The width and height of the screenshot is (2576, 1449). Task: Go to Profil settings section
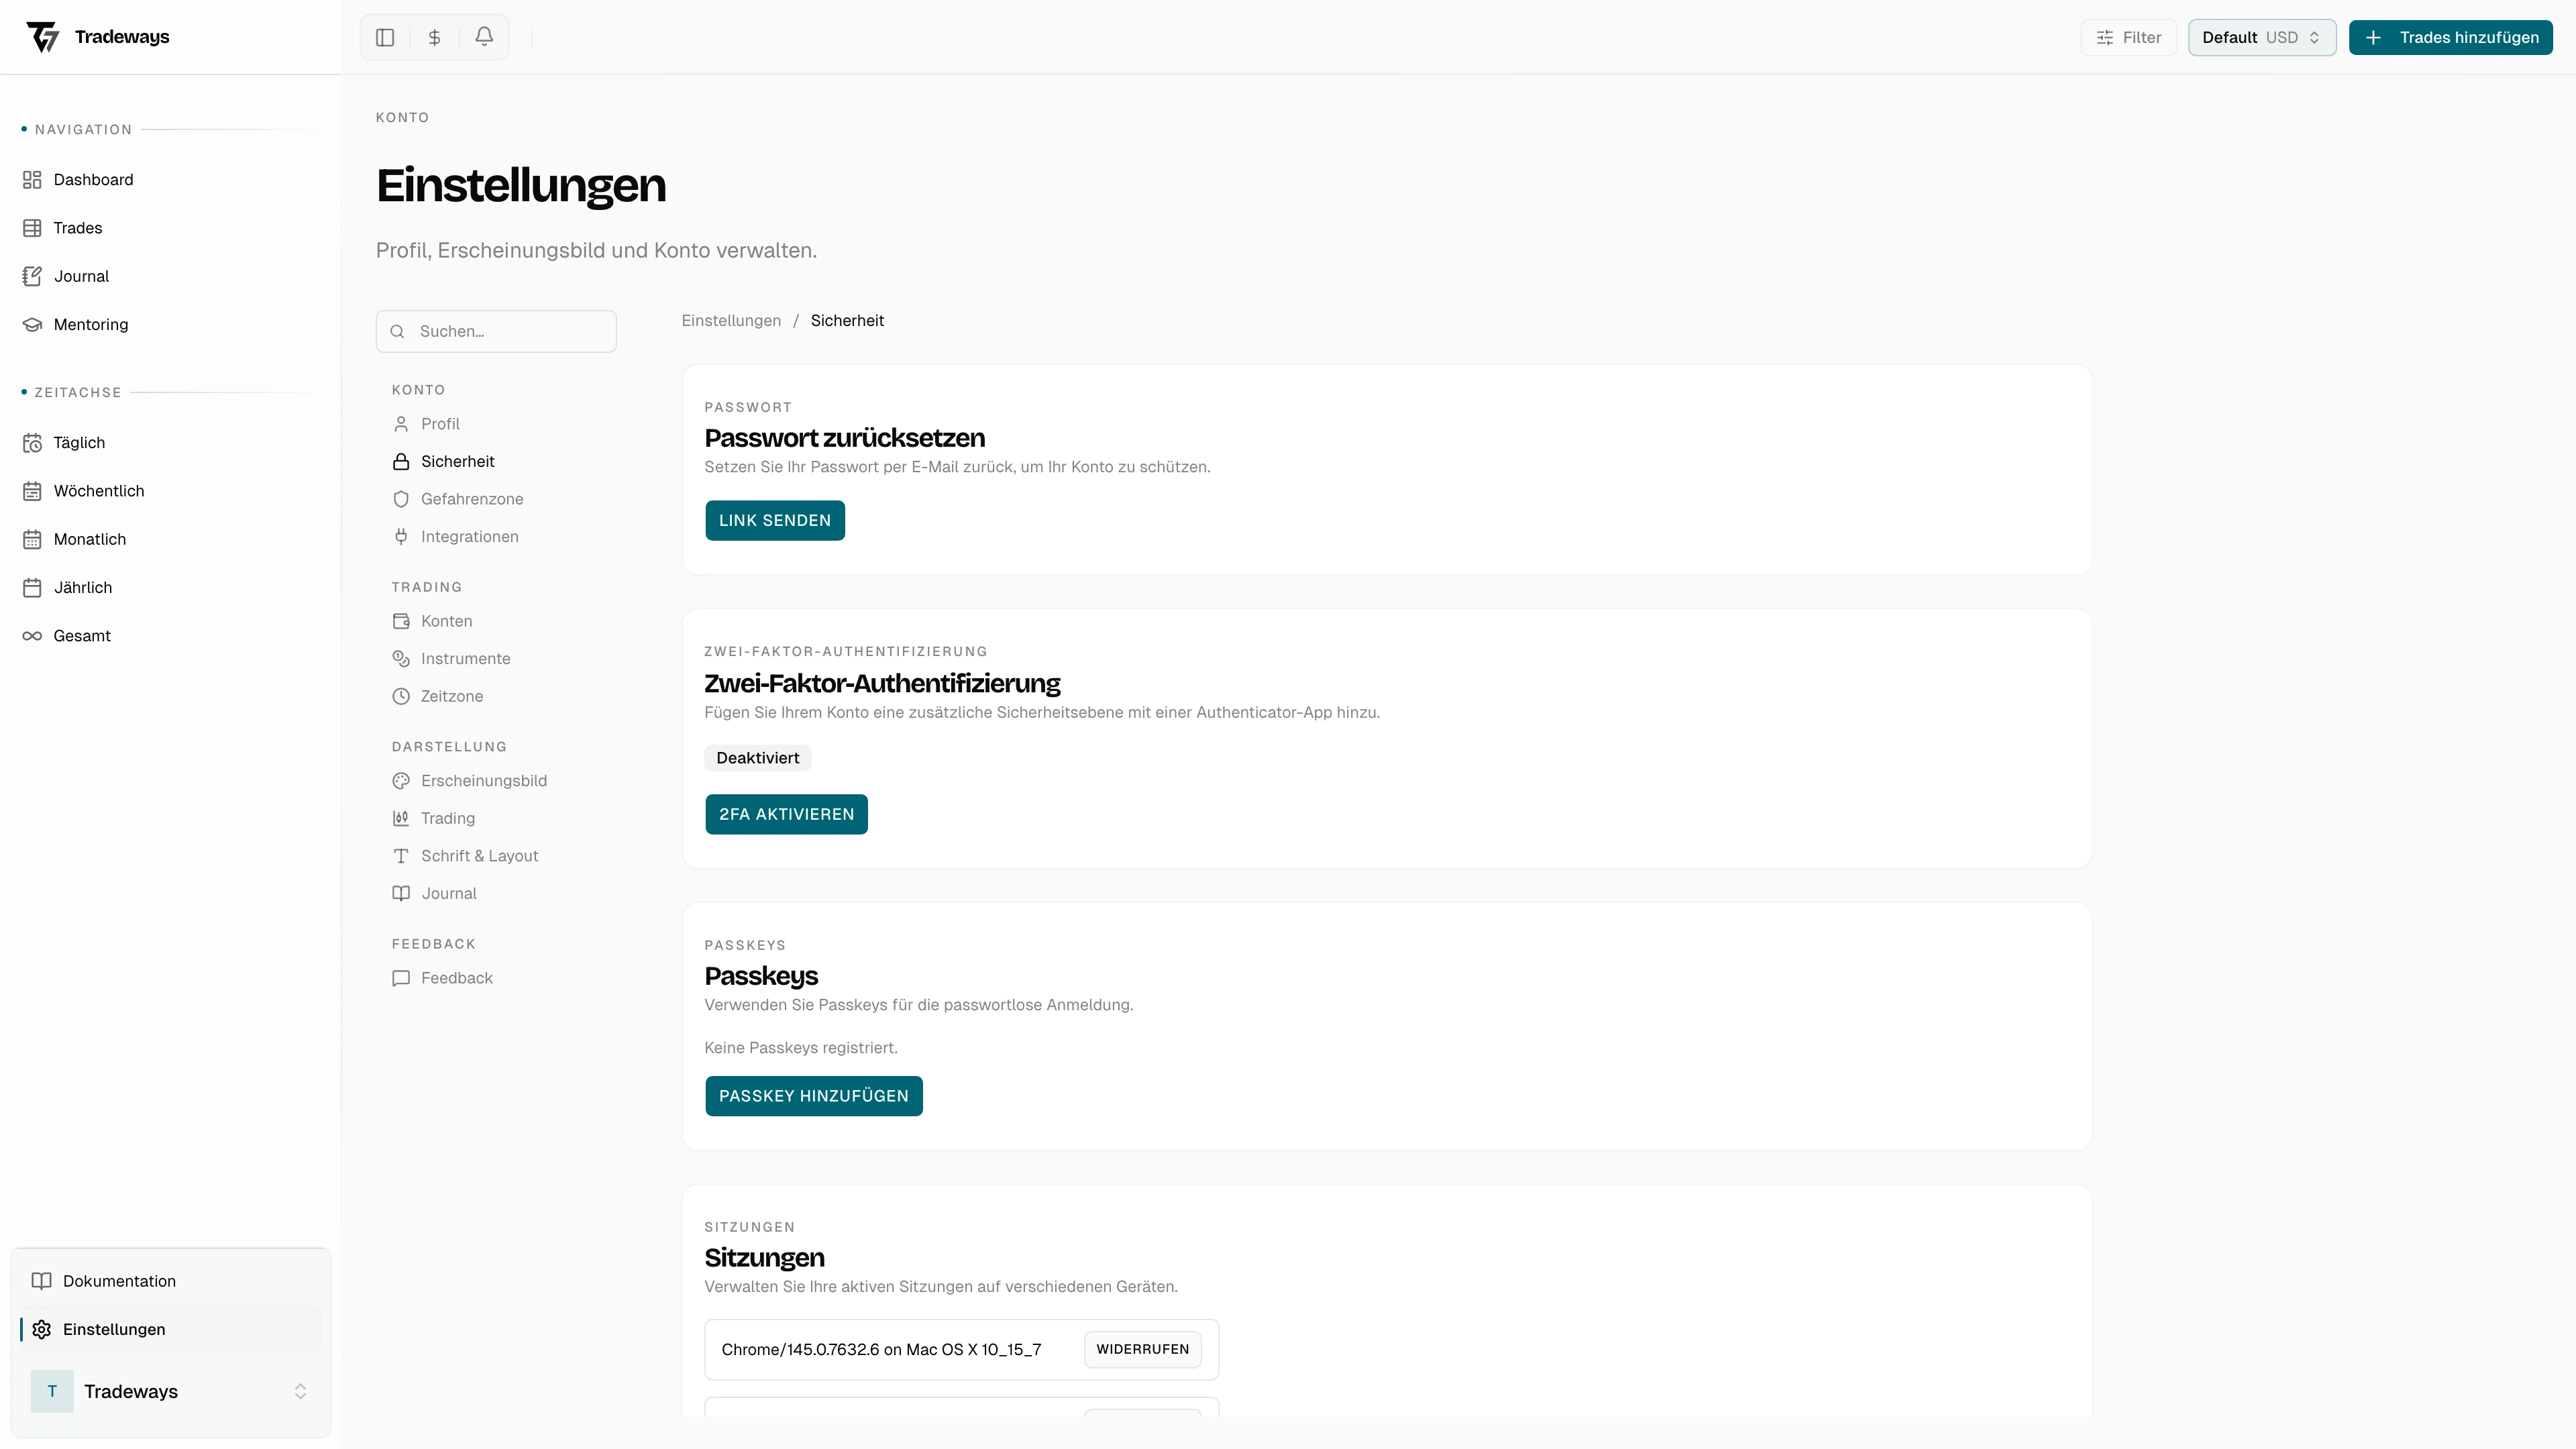pyautogui.click(x=440, y=424)
